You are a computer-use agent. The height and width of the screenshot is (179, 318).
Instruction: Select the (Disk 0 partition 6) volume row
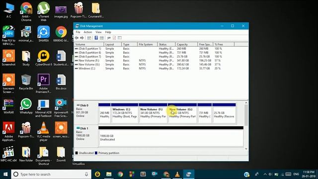pos(161,53)
